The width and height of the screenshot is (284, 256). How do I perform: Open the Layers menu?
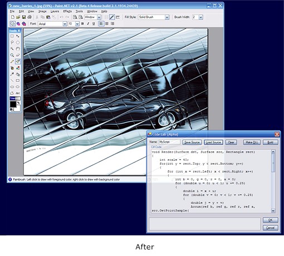(x=55, y=11)
